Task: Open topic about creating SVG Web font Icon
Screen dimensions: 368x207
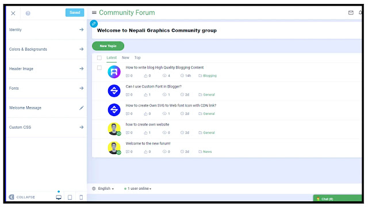Action: (171, 105)
